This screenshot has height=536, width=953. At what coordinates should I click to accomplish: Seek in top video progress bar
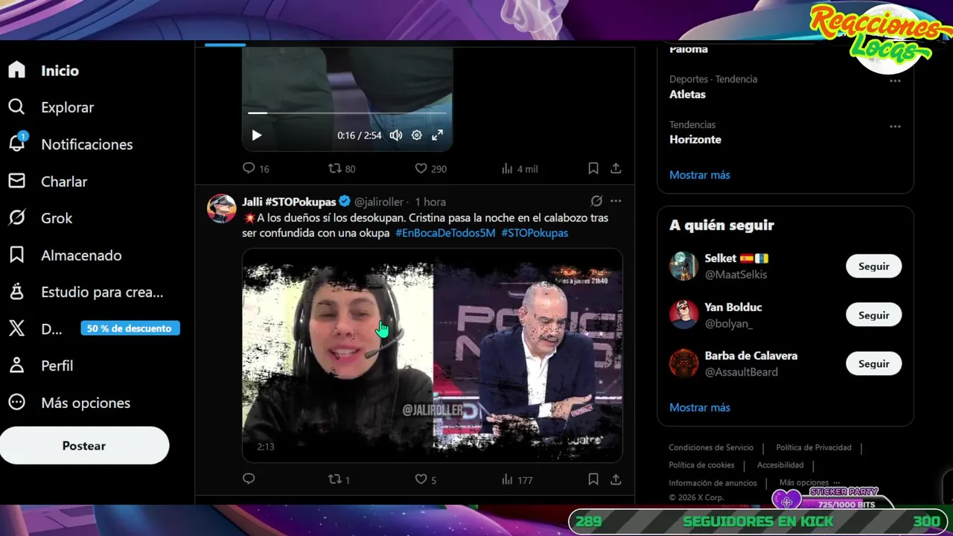click(347, 113)
